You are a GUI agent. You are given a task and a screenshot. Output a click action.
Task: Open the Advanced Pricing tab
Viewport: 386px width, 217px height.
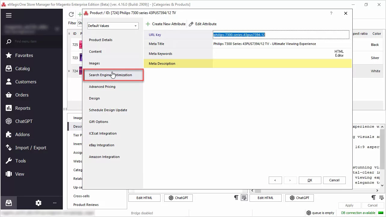coord(102,87)
